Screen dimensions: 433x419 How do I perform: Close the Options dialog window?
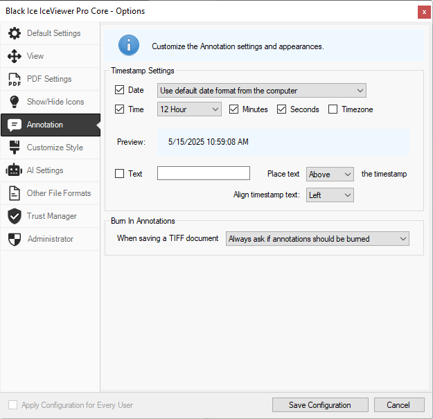[x=424, y=12]
